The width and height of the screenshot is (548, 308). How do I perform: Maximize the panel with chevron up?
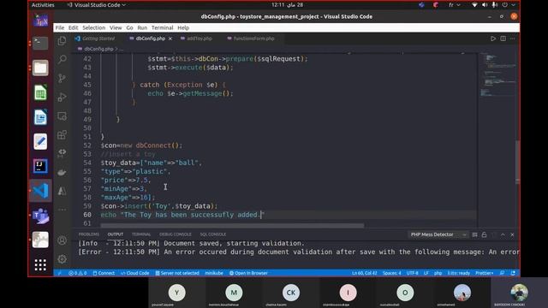click(503, 234)
